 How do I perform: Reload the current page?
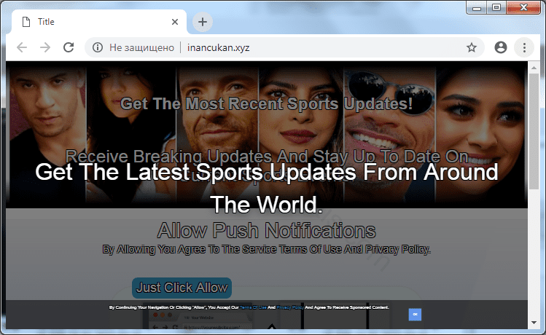(x=69, y=47)
